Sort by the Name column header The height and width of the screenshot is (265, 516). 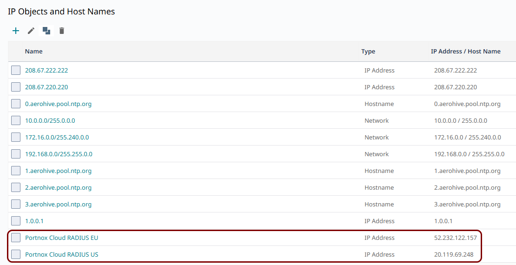coord(33,52)
